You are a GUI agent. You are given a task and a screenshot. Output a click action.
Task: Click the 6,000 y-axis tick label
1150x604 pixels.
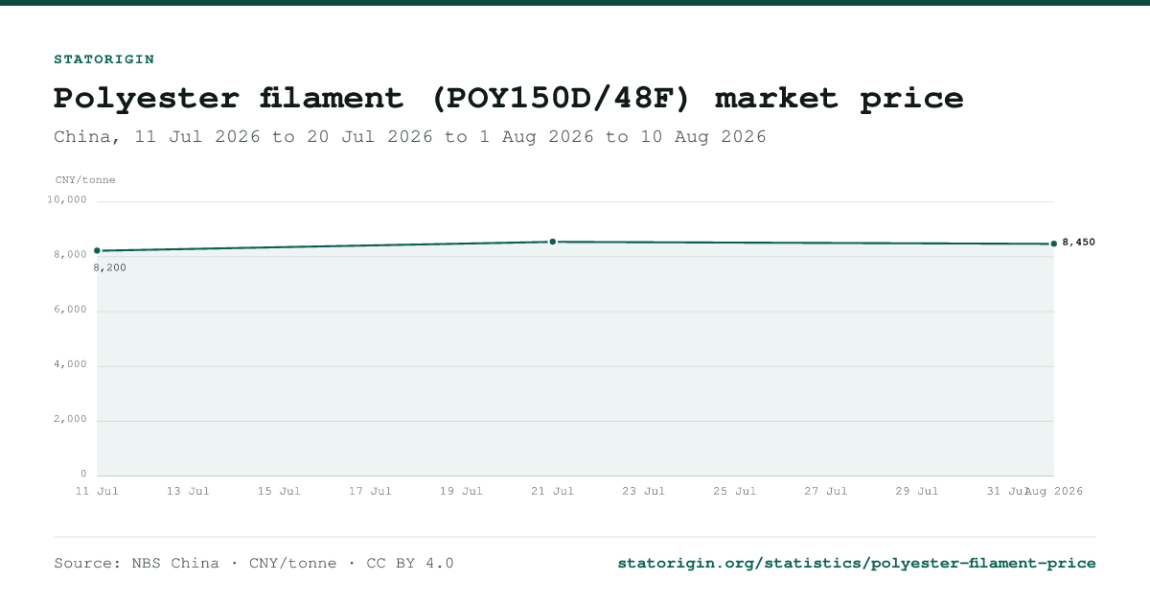(x=71, y=310)
